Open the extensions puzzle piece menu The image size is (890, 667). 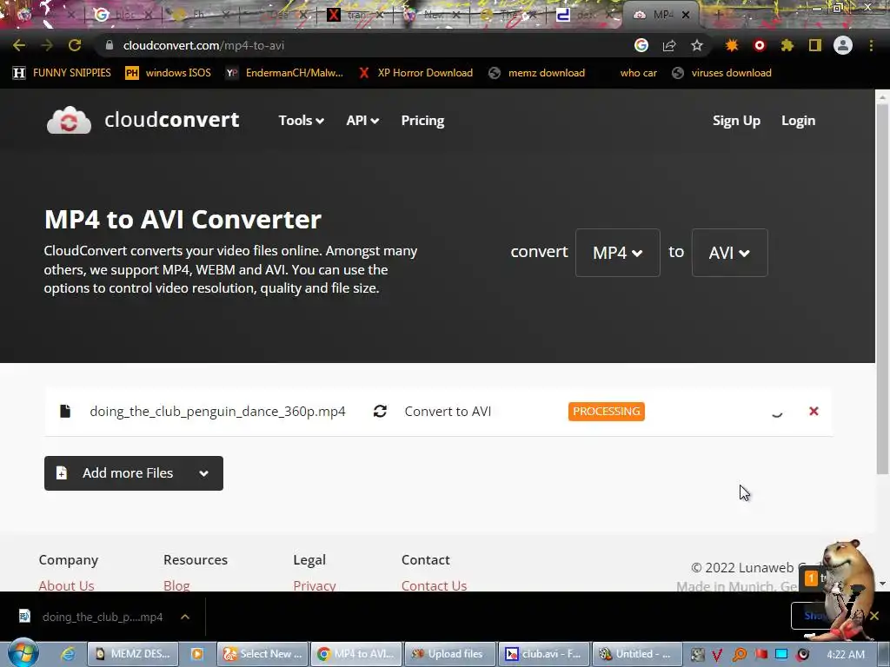(787, 45)
